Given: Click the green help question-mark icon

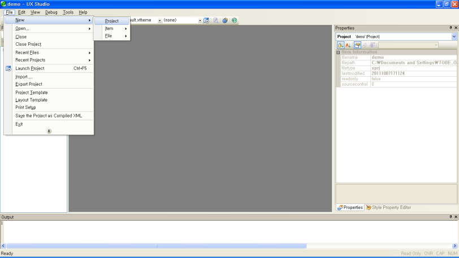Looking at the screenshot, I should coord(234,20).
